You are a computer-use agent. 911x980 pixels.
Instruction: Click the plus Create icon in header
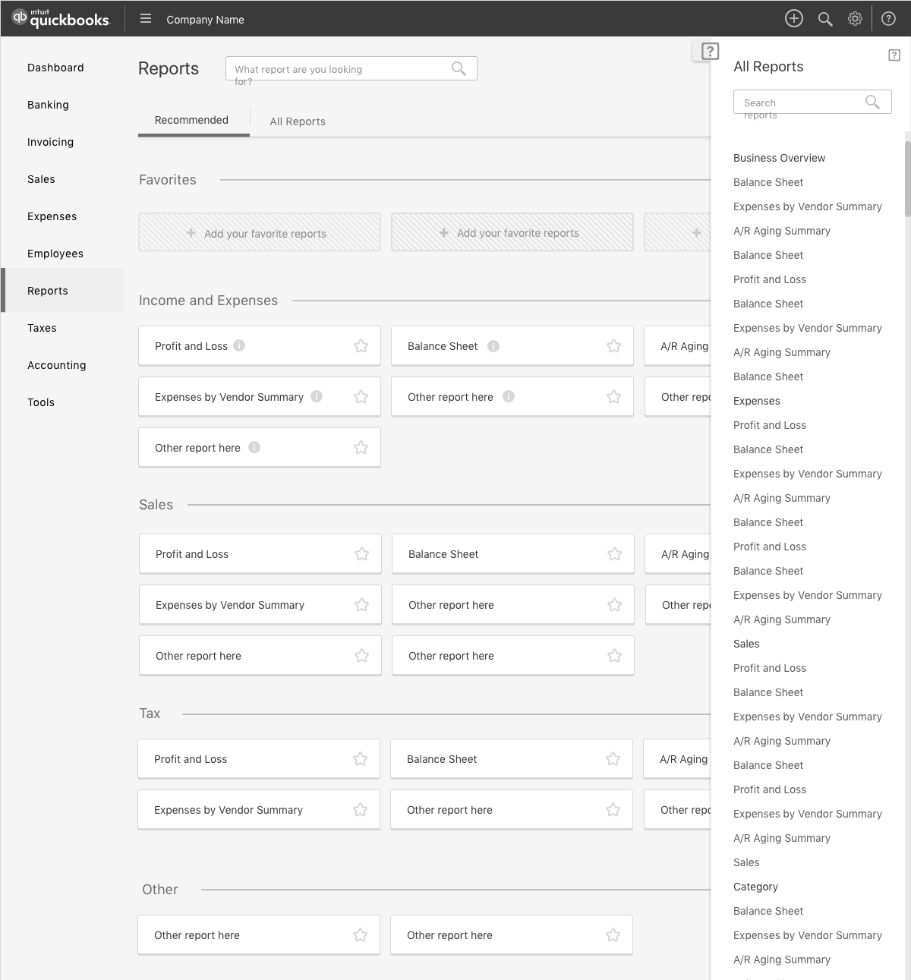(794, 19)
